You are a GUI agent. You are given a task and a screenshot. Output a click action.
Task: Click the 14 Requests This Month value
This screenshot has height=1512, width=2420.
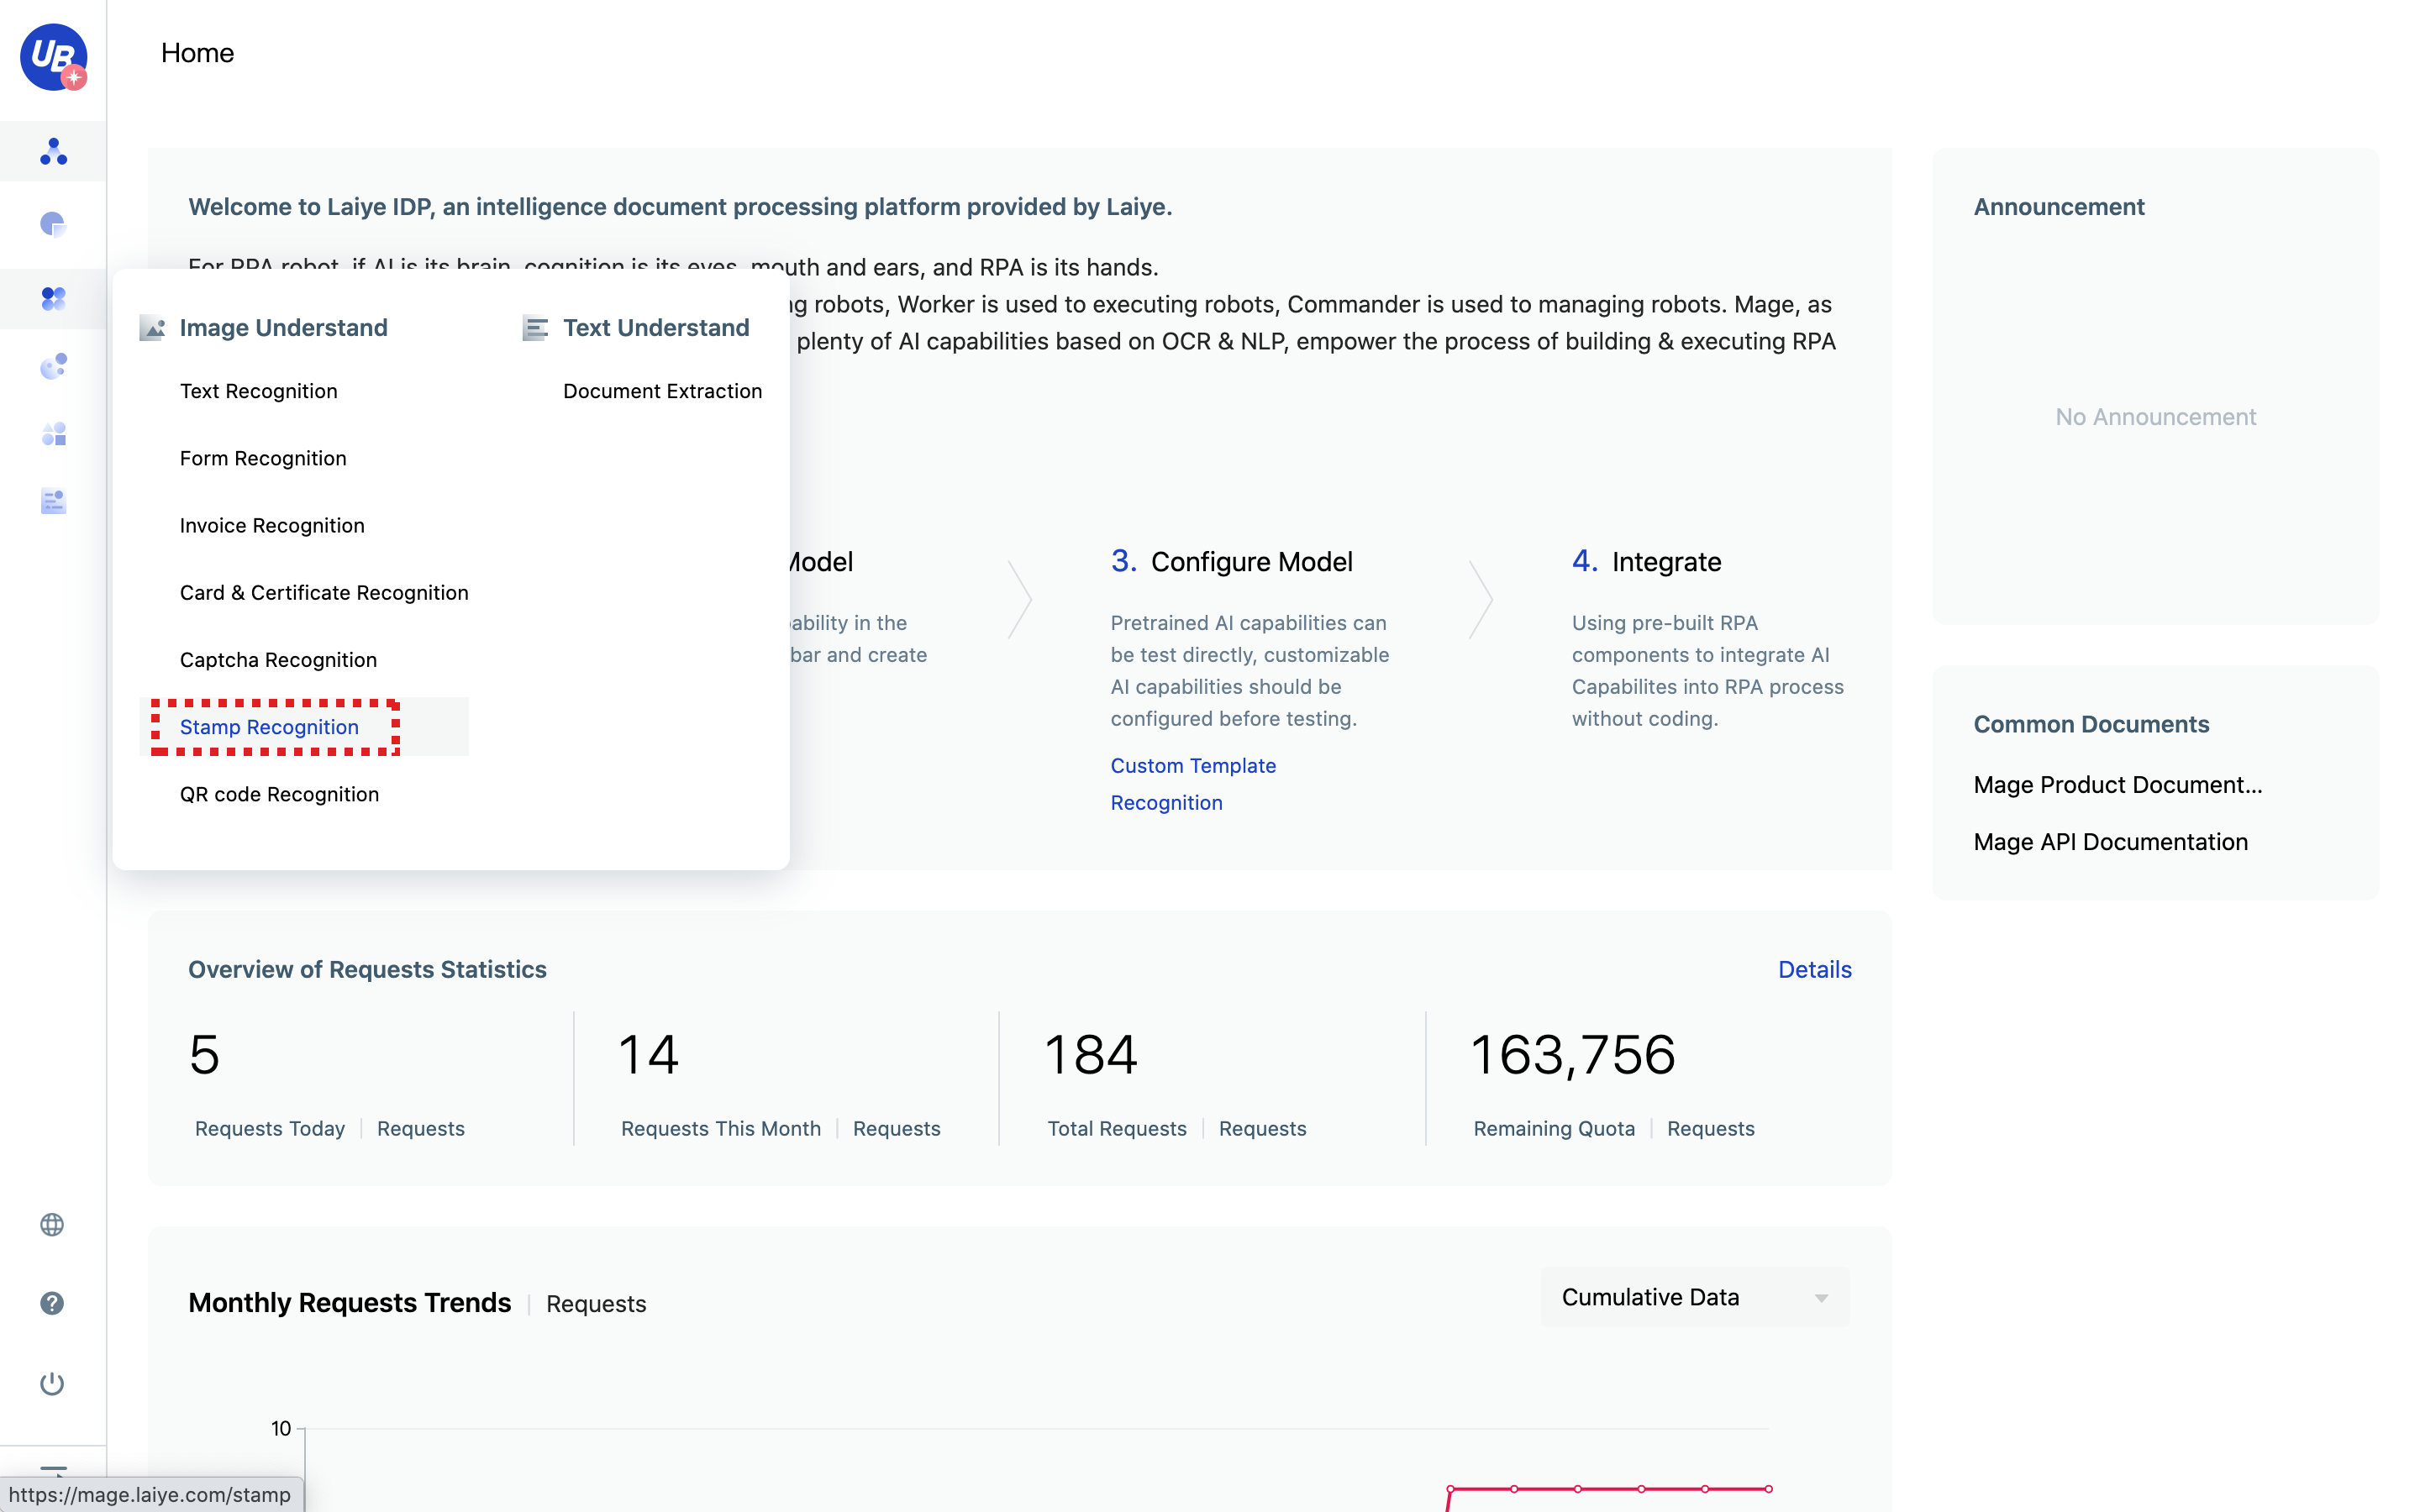[x=649, y=1055]
